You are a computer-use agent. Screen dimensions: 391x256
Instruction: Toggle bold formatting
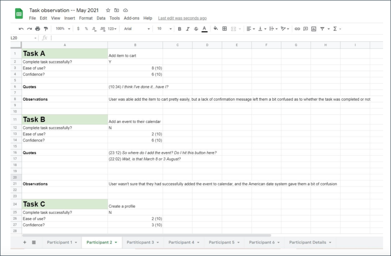coord(180,29)
